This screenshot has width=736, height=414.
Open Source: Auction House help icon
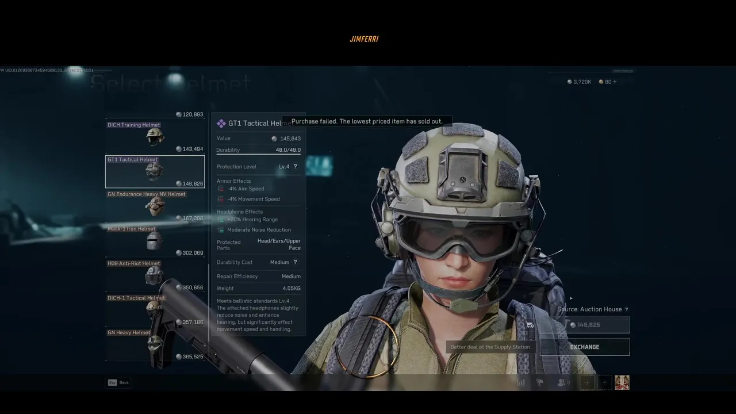point(627,309)
